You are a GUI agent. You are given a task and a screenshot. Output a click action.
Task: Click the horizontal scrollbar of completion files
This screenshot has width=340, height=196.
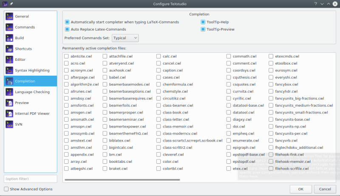(122, 180)
